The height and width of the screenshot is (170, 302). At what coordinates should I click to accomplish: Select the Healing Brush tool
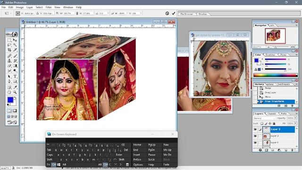(x=9, y=56)
